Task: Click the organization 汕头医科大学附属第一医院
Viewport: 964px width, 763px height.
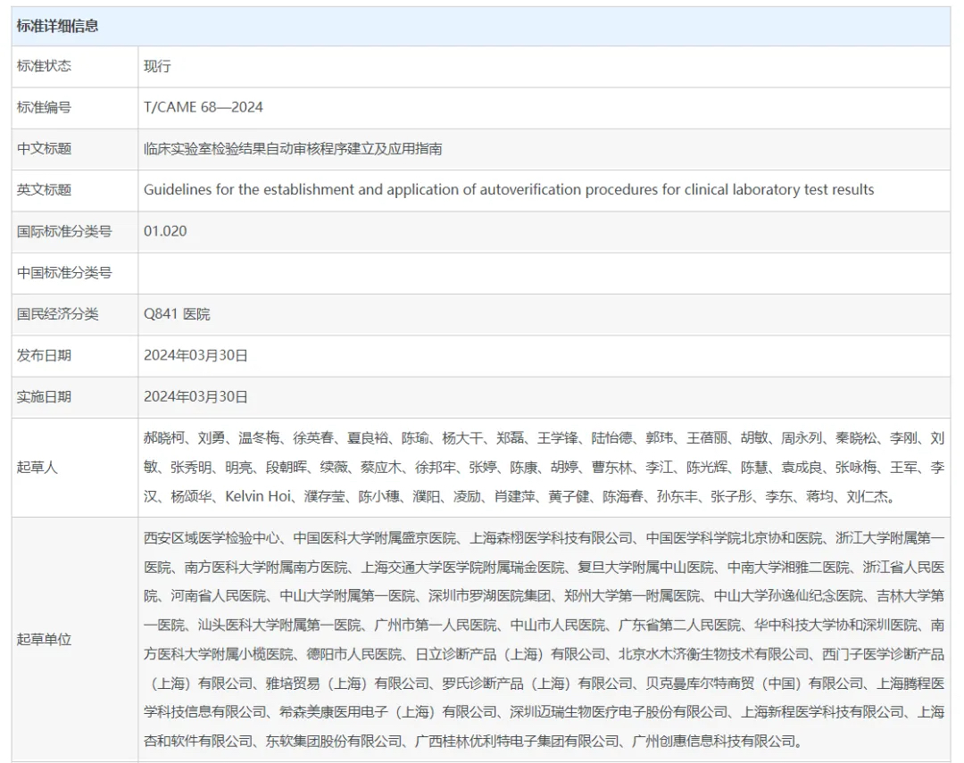Action: pyautogui.click(x=279, y=626)
